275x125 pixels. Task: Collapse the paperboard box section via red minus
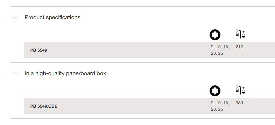click(x=15, y=74)
